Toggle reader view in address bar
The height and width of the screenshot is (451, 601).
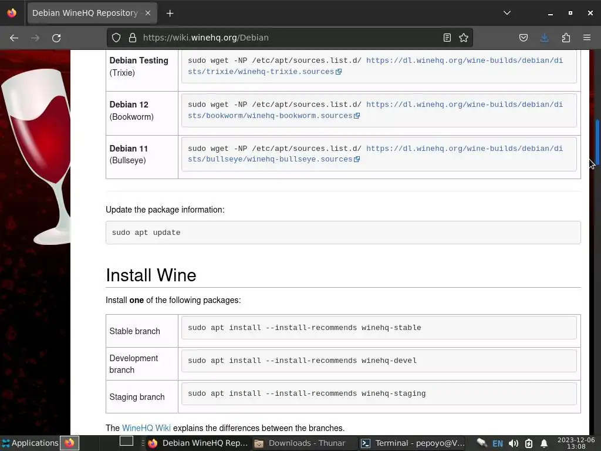pos(447,38)
